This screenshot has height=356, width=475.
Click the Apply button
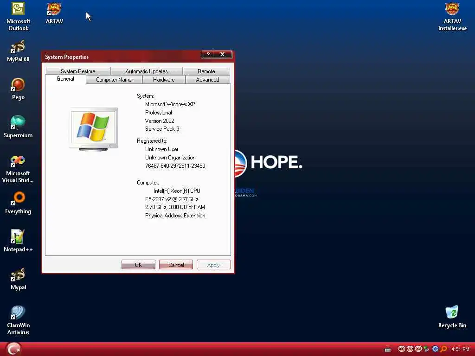(x=213, y=265)
